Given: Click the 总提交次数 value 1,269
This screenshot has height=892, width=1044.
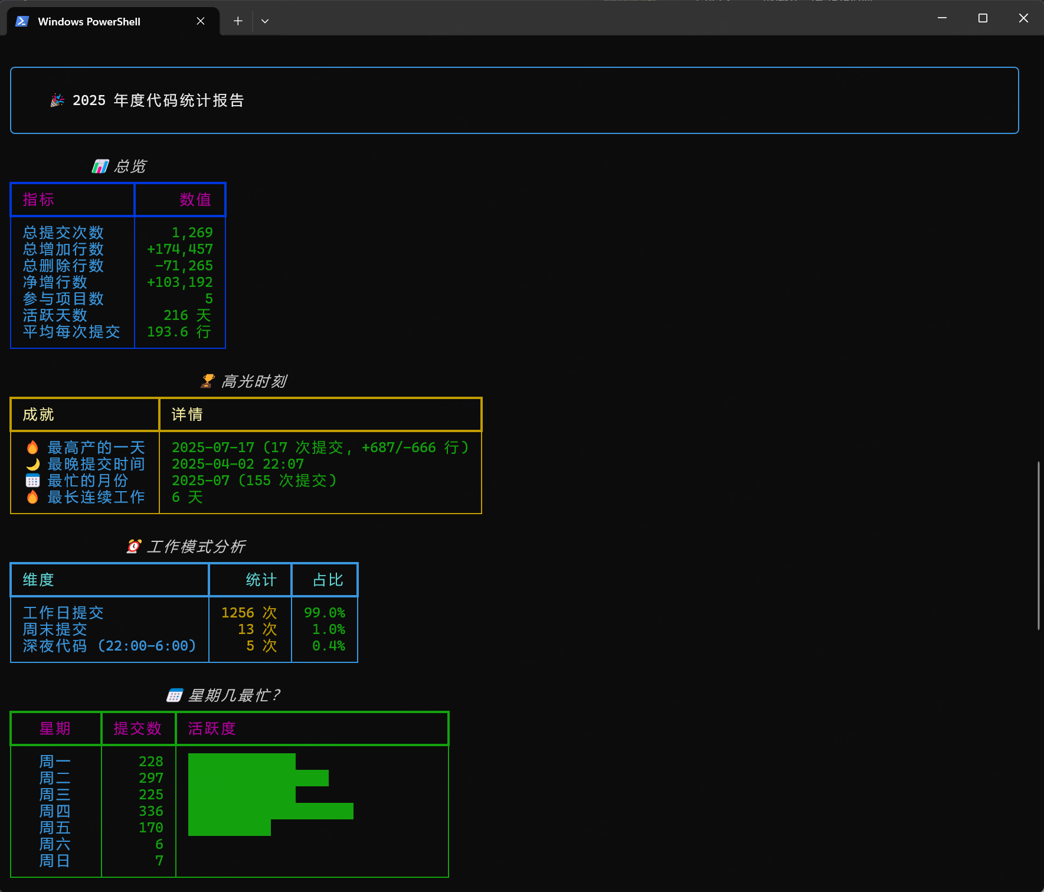Looking at the screenshot, I should point(192,233).
